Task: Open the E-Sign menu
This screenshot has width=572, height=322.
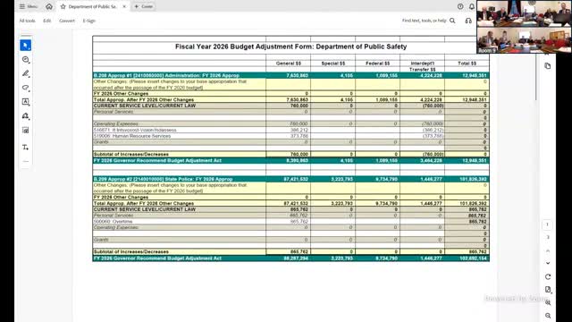Action: pyautogui.click(x=89, y=21)
